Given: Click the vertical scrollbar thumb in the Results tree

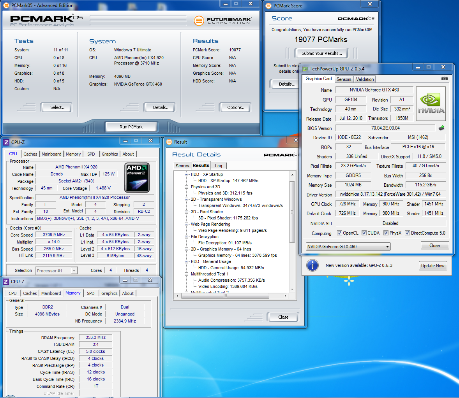Looking at the screenshot, I should pos(292,212).
